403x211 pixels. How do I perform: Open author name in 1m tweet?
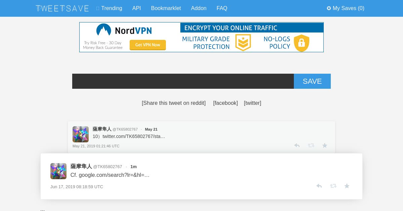coord(81,166)
